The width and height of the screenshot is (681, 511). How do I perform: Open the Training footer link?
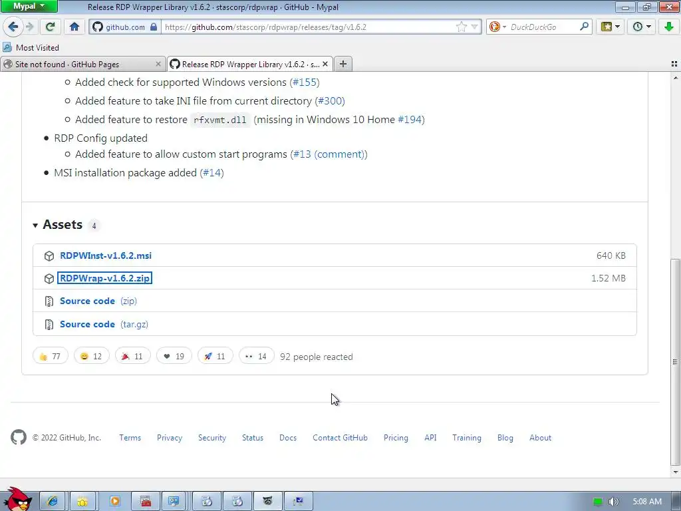[466, 438]
